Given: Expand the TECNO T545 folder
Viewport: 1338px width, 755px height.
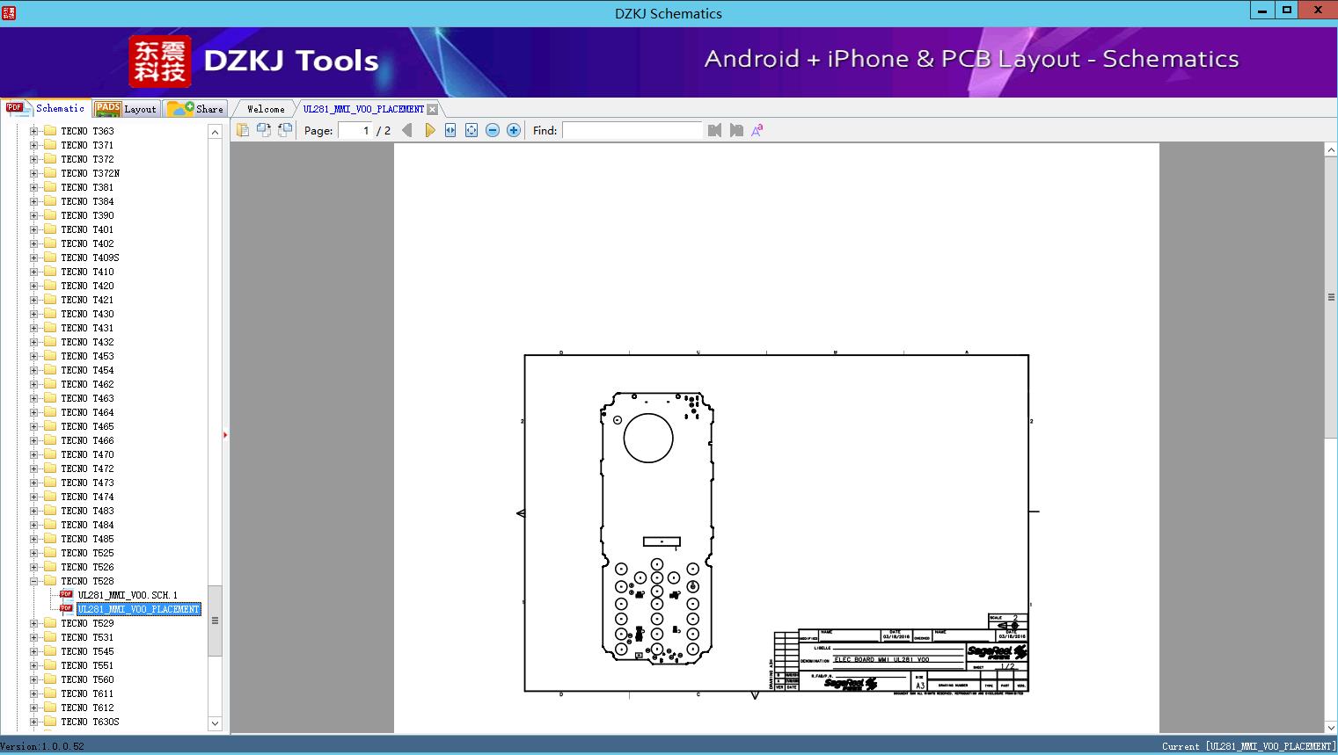Looking at the screenshot, I should coord(33,651).
